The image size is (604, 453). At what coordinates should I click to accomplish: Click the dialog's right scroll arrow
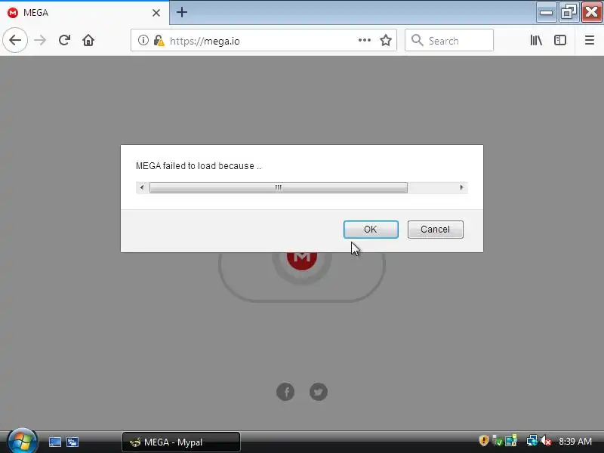pyautogui.click(x=461, y=187)
